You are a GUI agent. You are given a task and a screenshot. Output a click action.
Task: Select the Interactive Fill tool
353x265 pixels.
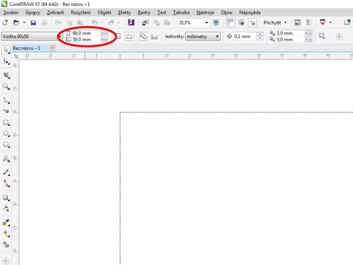(6, 234)
